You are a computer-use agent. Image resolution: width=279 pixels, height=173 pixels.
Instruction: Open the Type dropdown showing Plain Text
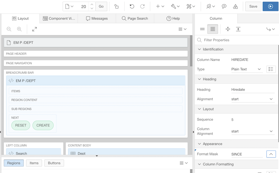click(247, 69)
